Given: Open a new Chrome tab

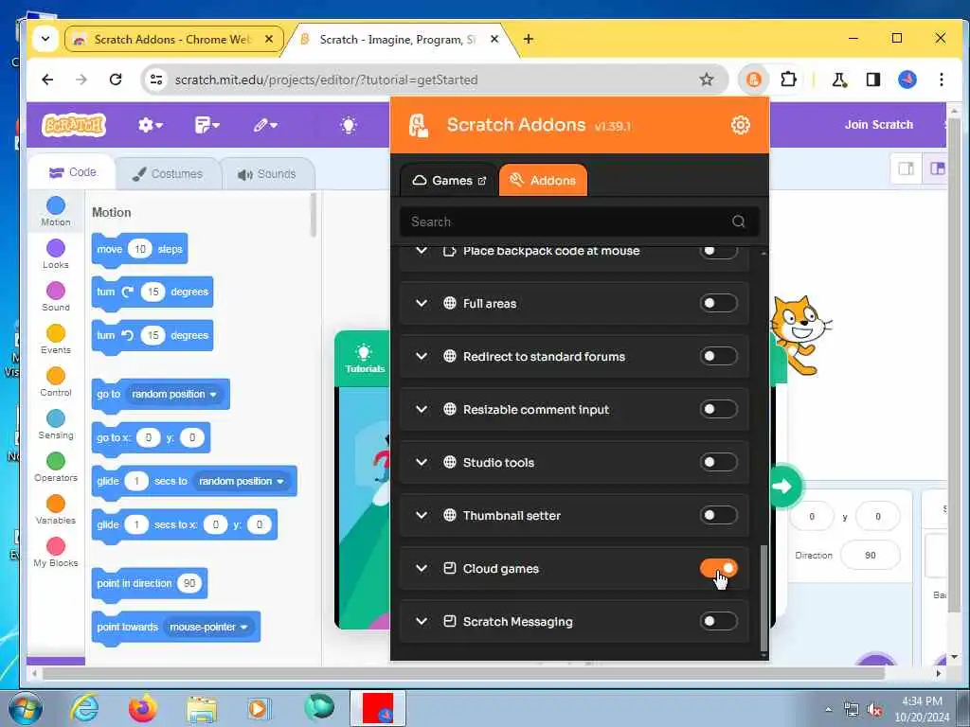Looking at the screenshot, I should [x=528, y=39].
